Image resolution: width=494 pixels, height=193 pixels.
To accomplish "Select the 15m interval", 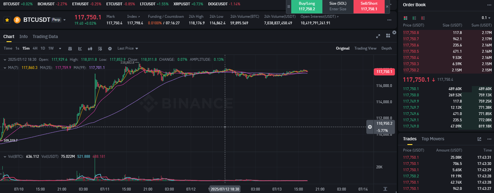I will click(26, 48).
